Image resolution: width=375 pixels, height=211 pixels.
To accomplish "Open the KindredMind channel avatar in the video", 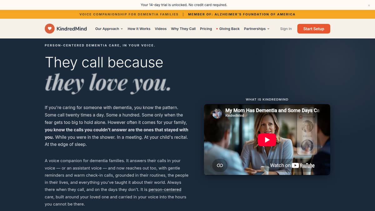I will [x=217, y=113].
